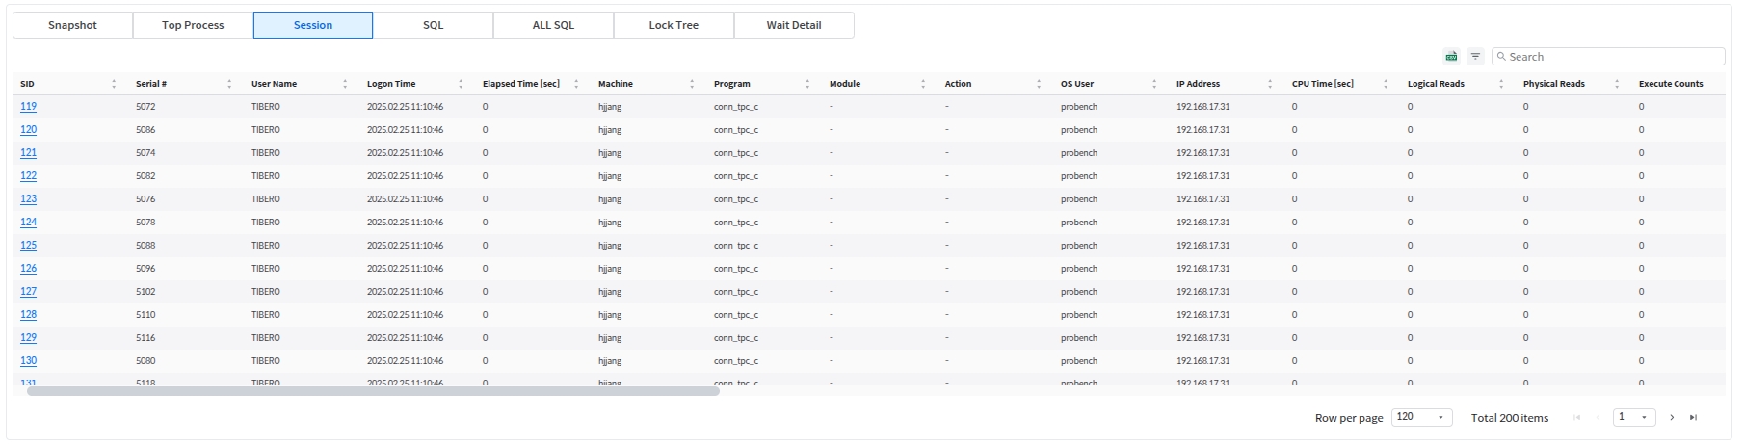The height and width of the screenshot is (445, 1744).
Task: Switch to the ALL SQL tab
Action: point(553,25)
